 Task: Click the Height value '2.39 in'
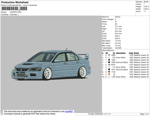(146, 6)
